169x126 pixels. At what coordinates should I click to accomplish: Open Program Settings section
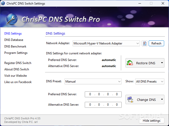(16, 53)
